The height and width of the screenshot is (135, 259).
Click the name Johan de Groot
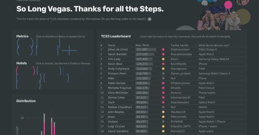point(118,49)
